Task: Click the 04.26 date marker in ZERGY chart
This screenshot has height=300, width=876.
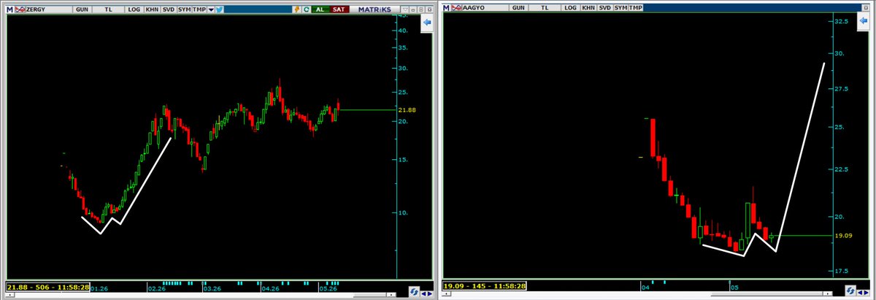Action: pyautogui.click(x=270, y=289)
